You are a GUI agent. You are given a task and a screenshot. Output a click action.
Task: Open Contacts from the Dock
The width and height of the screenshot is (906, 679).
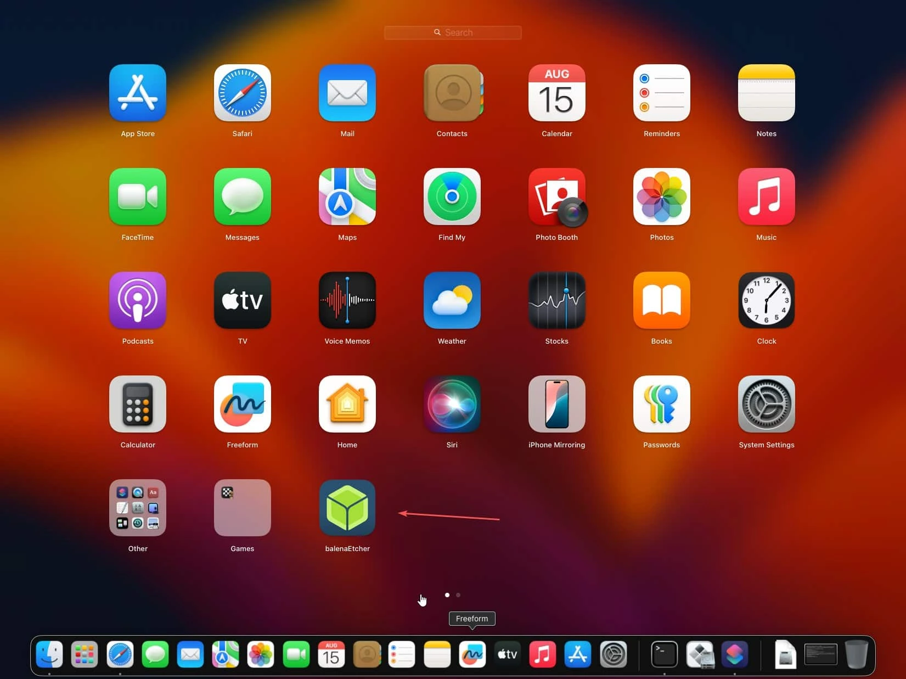click(367, 654)
